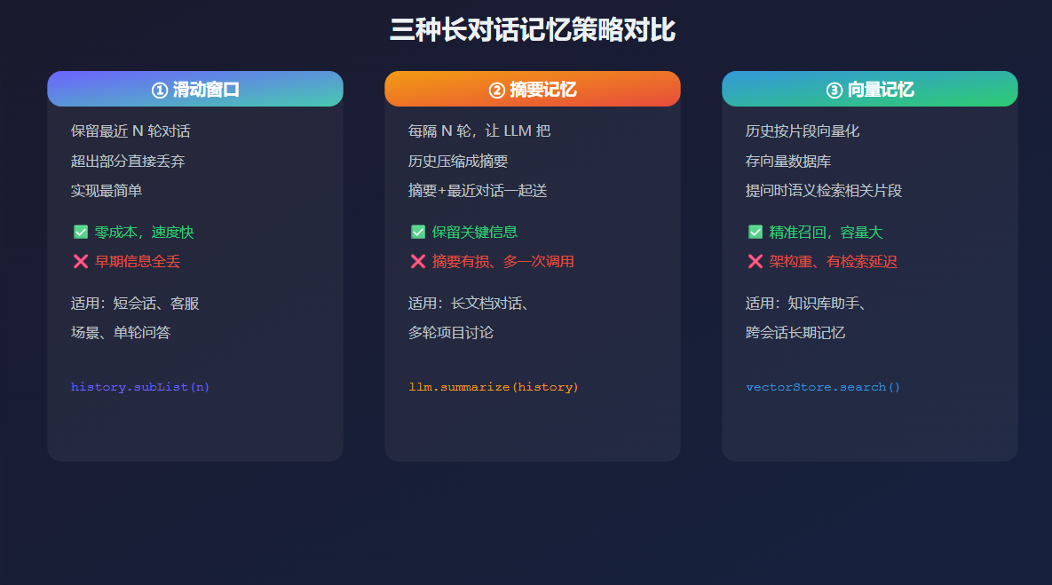Click the text 历史按片段向量化

point(803,131)
